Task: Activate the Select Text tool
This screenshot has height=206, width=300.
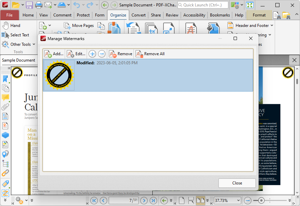Action: pyautogui.click(x=15, y=35)
